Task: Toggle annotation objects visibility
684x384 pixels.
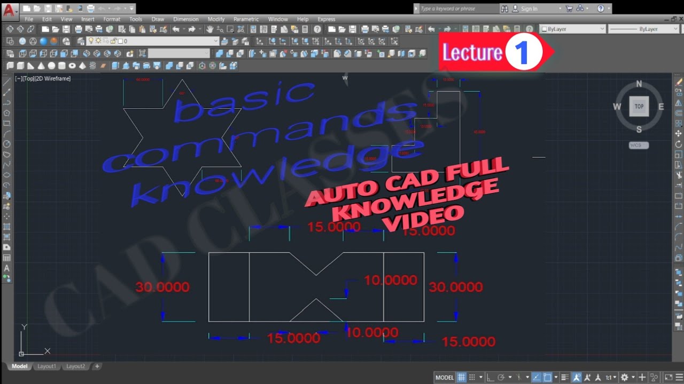Action: pyautogui.click(x=576, y=378)
